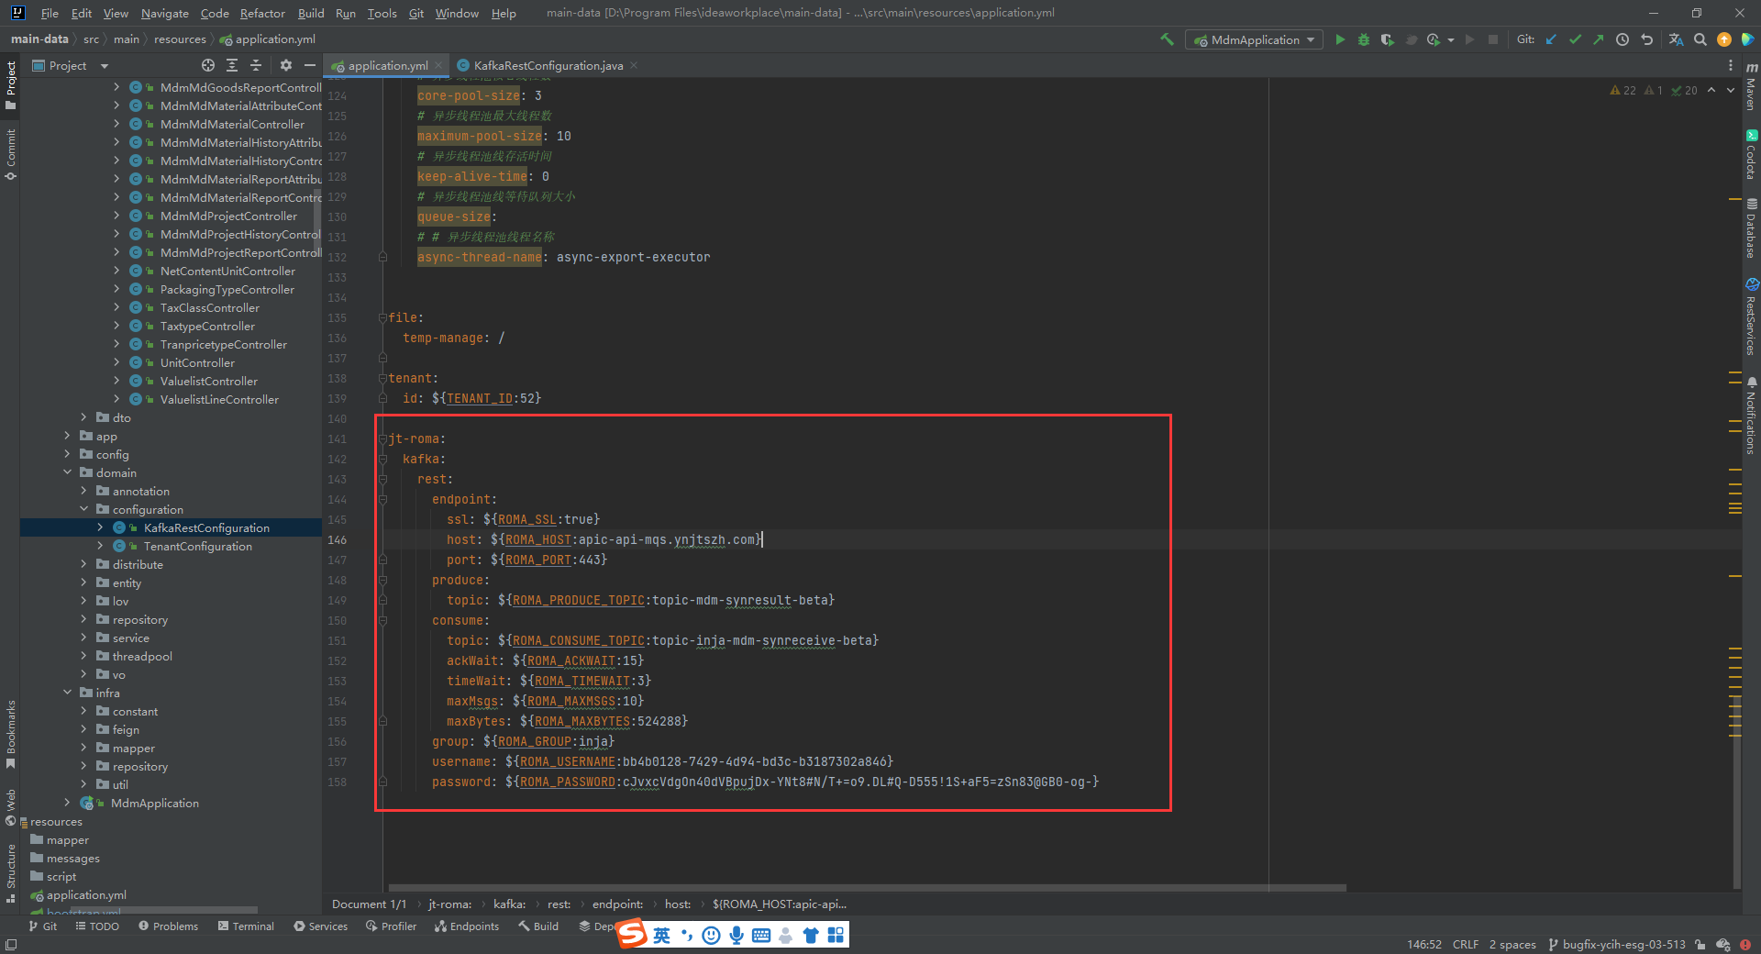Click the CRLF line separator status
Screen dimensions: 1761x954
tap(1465, 945)
